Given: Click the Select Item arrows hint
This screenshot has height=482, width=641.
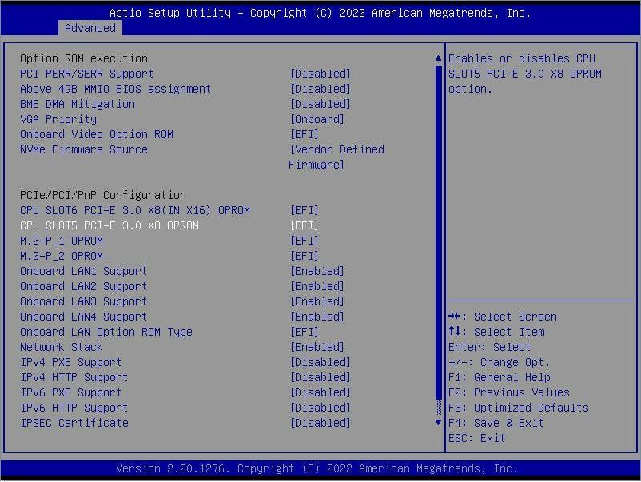Looking at the screenshot, I should pyautogui.click(x=496, y=332).
